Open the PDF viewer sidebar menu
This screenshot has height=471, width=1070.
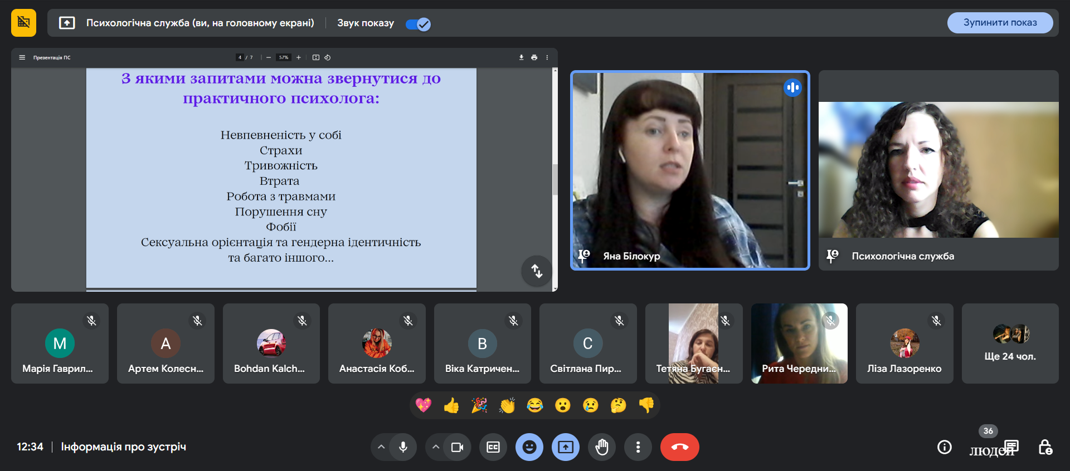[x=22, y=57]
